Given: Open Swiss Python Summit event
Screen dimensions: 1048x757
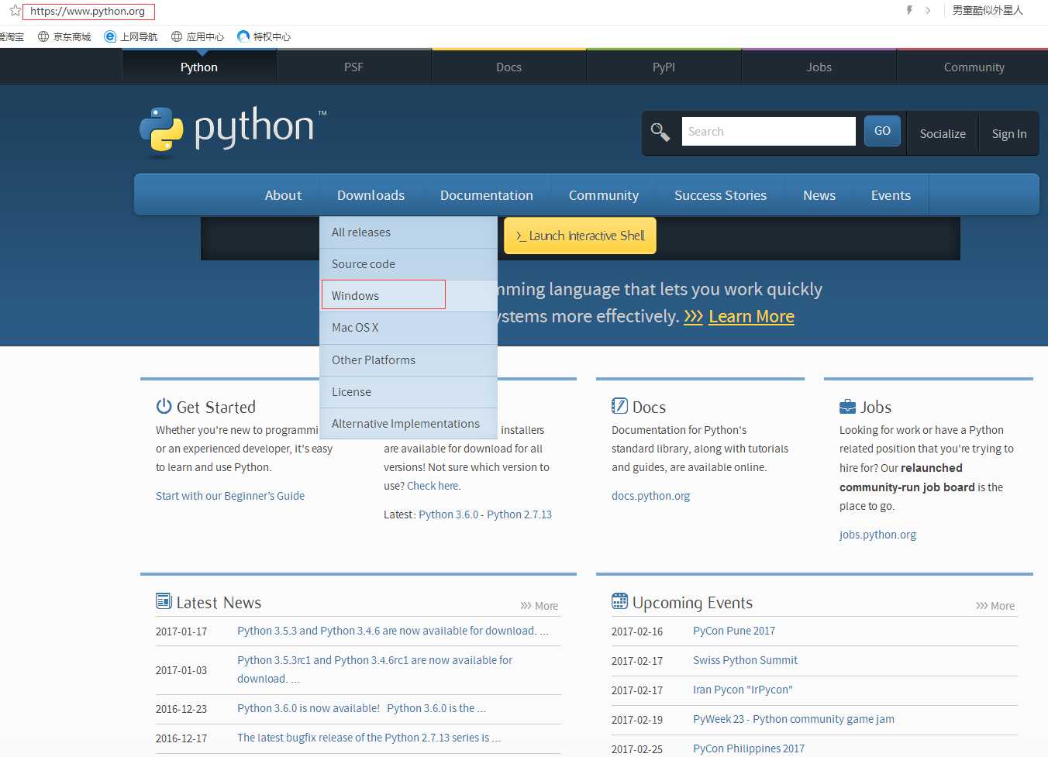Looking at the screenshot, I should 745,660.
